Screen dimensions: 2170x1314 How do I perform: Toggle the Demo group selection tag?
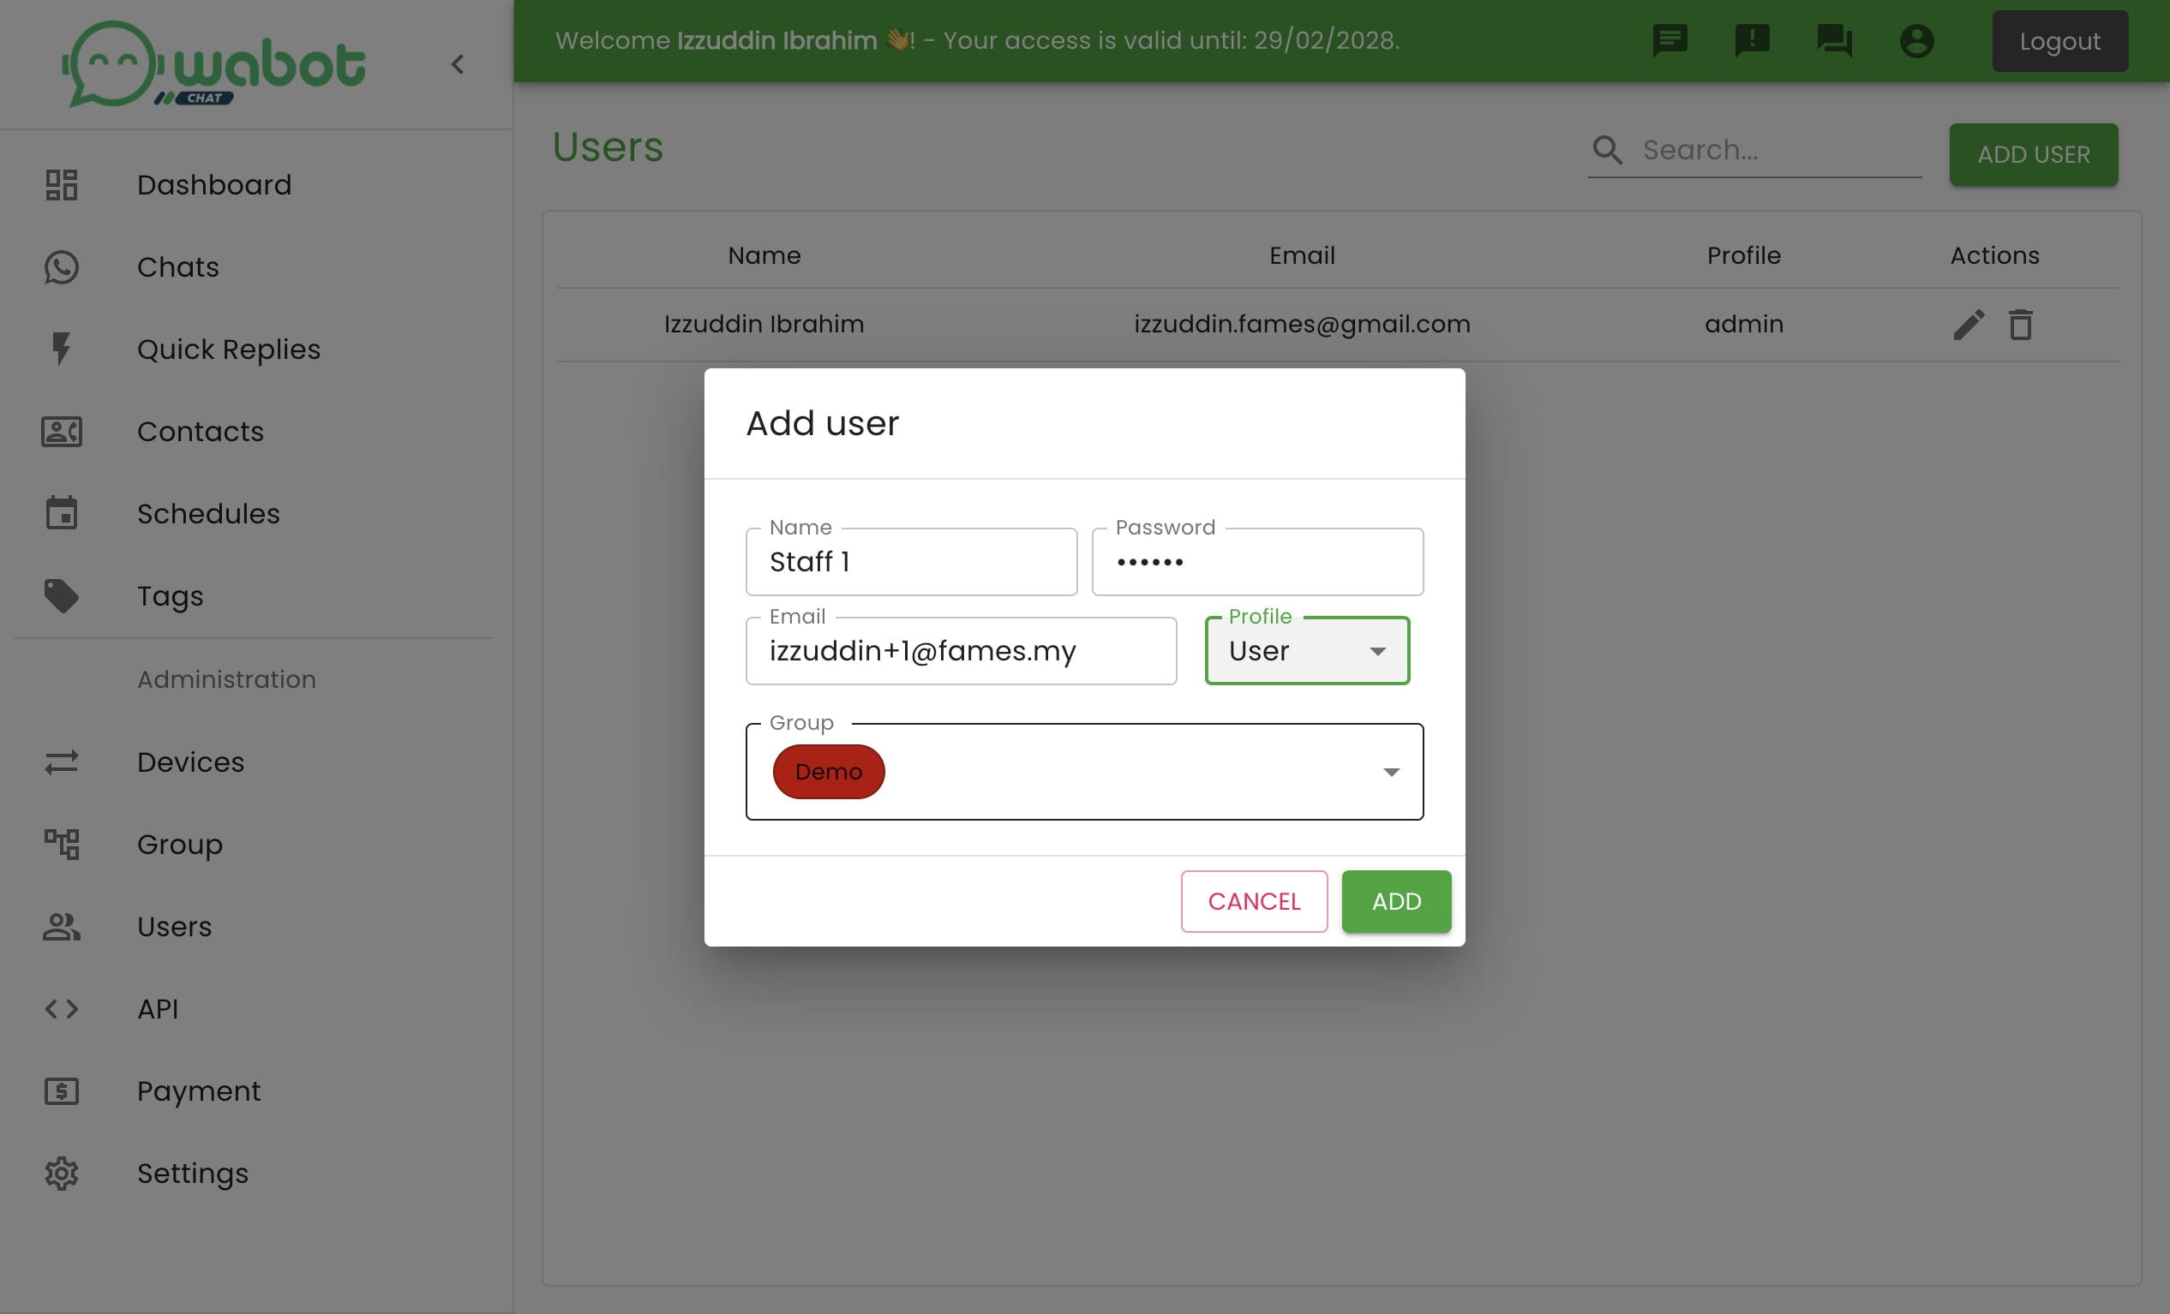[828, 770]
